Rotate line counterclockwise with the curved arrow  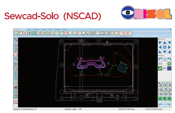coord(169,59)
